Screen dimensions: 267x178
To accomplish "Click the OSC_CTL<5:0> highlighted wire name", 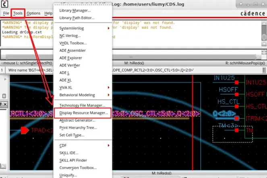I will point(153,114).
